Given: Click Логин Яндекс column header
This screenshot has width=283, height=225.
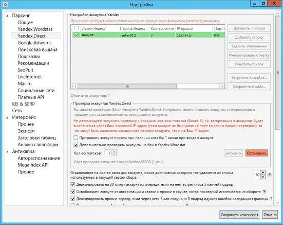Looking at the screenshot, I should pos(99,28).
